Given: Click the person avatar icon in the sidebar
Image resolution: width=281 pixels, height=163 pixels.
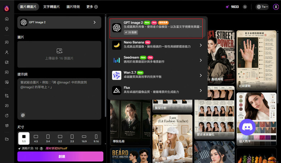Looking at the screenshot, I should 7,52.
